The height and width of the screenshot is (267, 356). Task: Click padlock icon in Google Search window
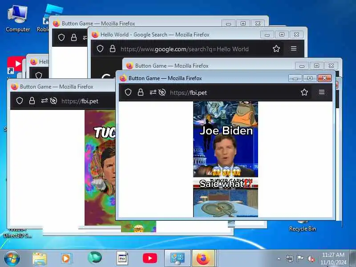(x=113, y=49)
